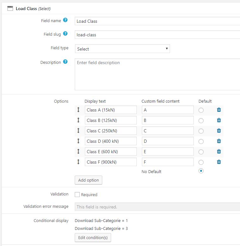The image size is (240, 246).
Task: Delete the Class A (15kN) option
Action: pyautogui.click(x=219, y=110)
